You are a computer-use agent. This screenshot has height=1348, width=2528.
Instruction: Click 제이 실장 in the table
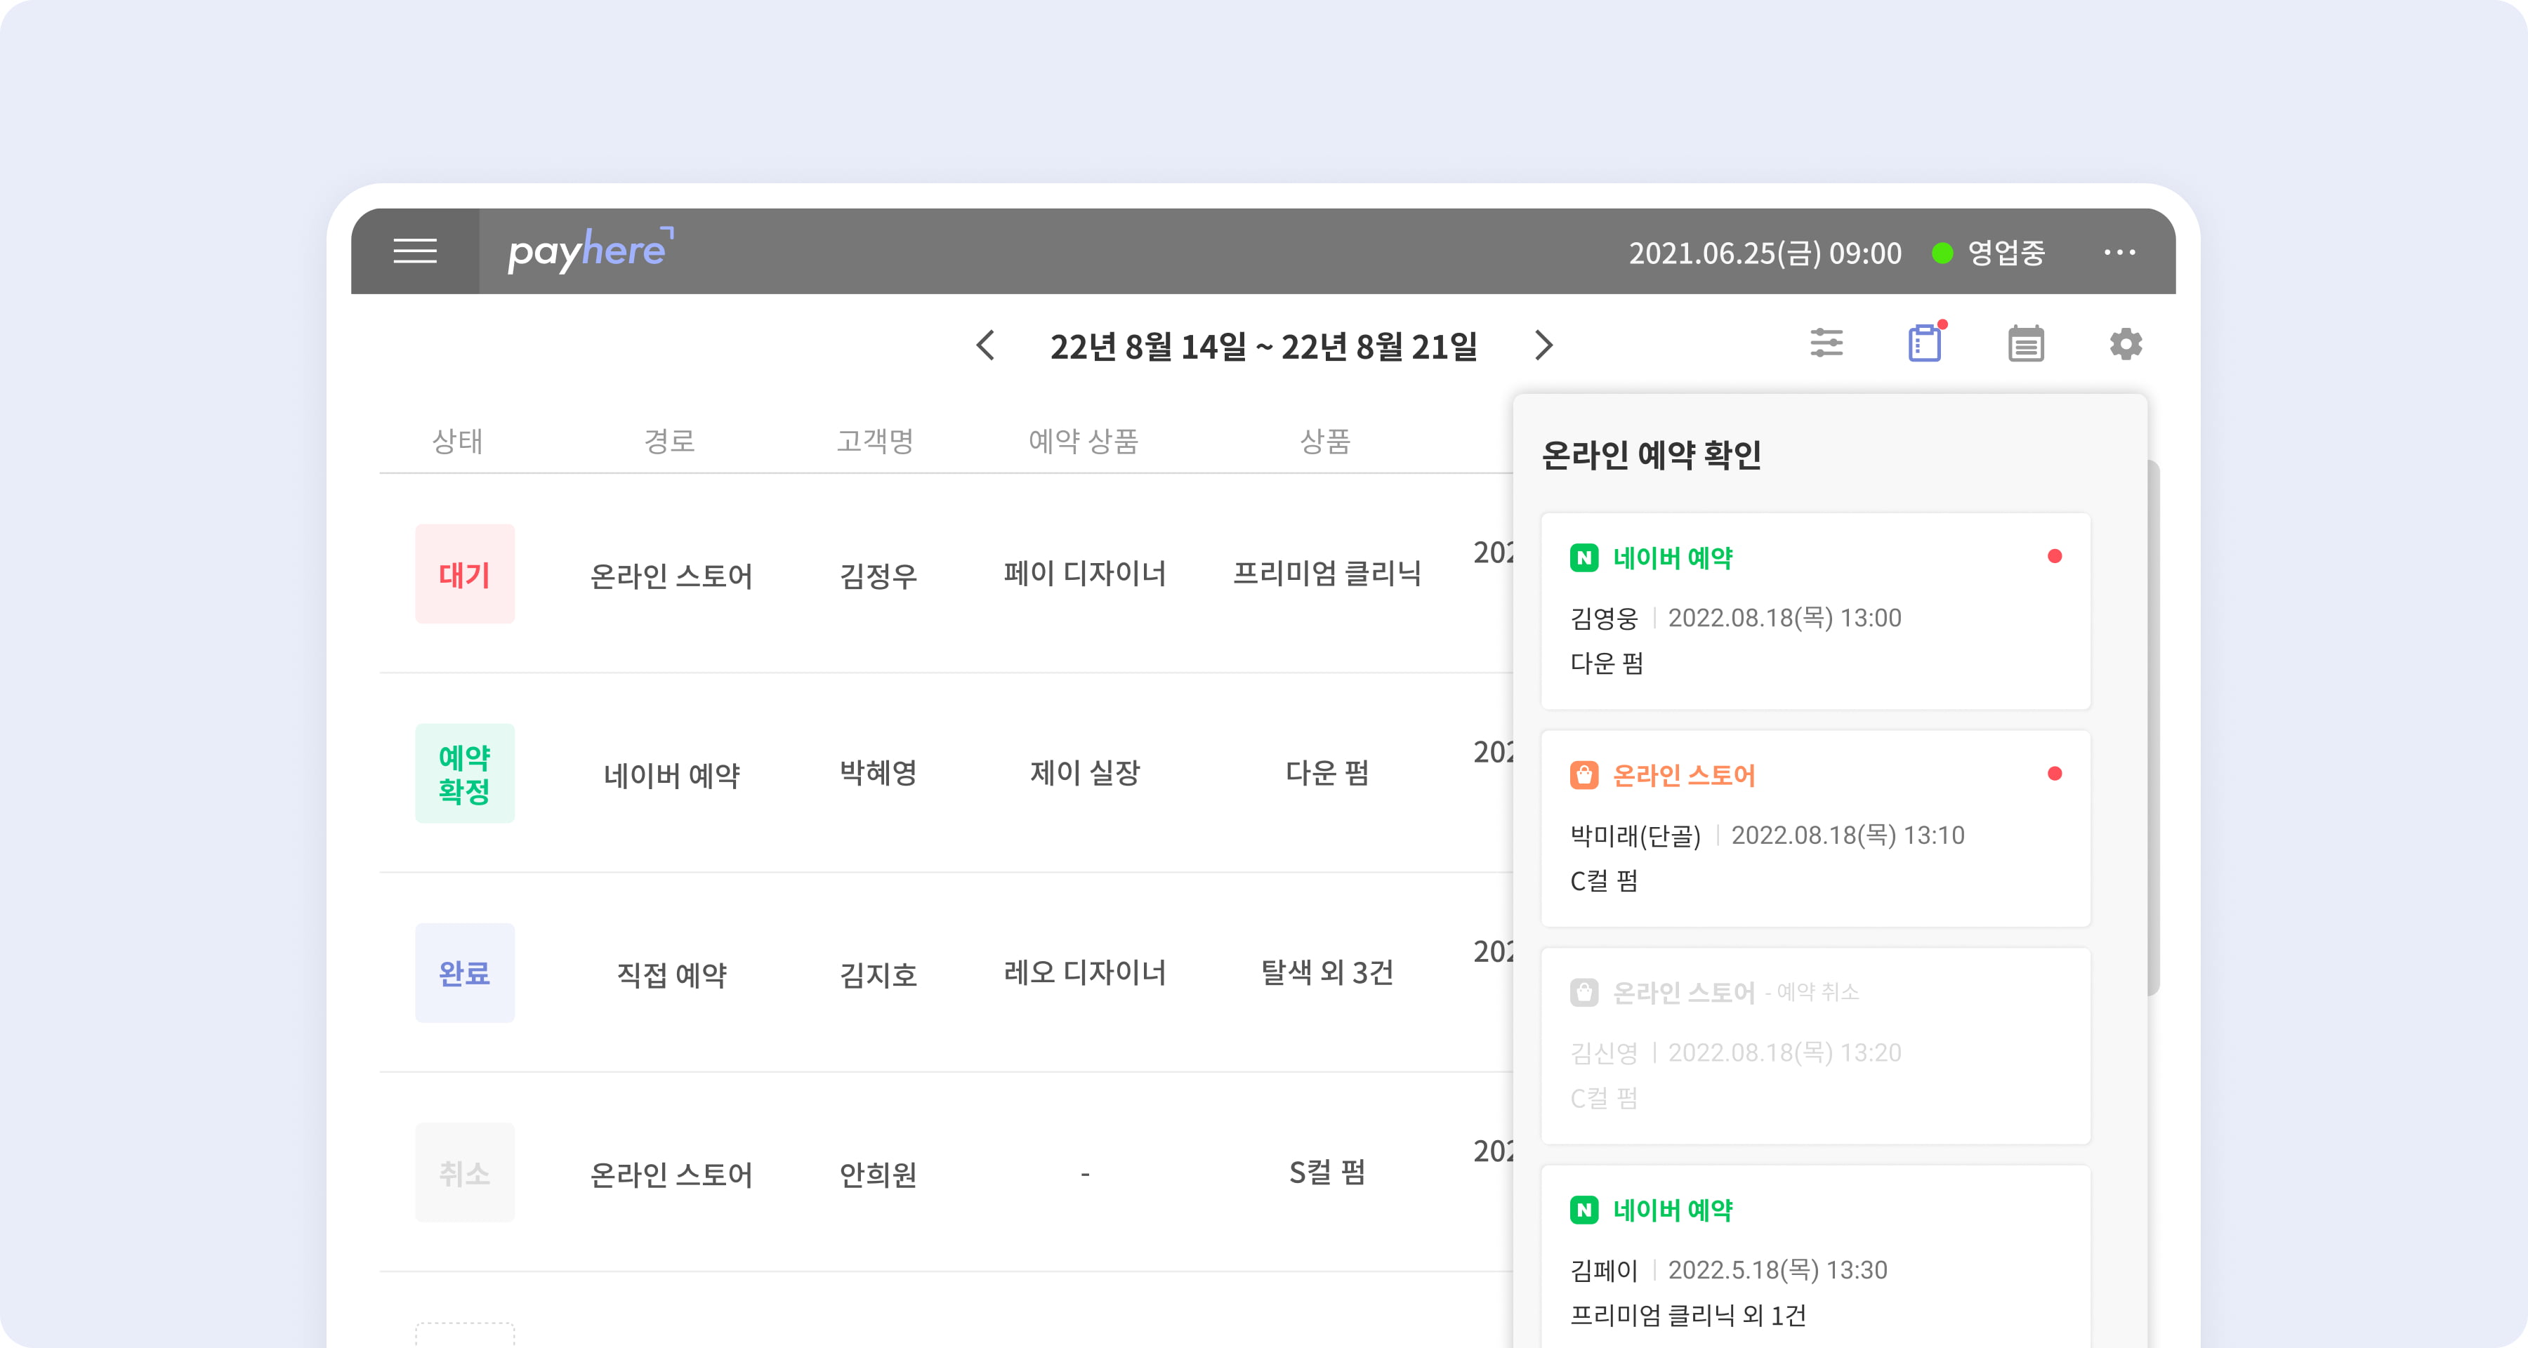pos(1086,773)
